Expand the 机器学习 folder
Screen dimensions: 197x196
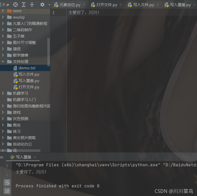pos(3,93)
